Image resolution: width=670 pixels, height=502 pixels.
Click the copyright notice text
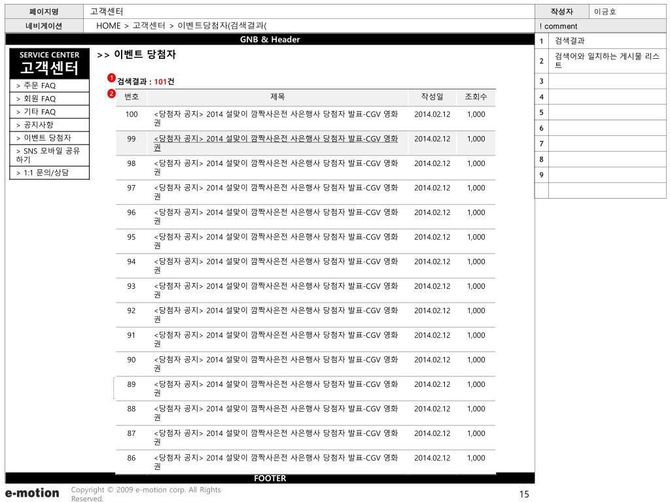click(146, 494)
